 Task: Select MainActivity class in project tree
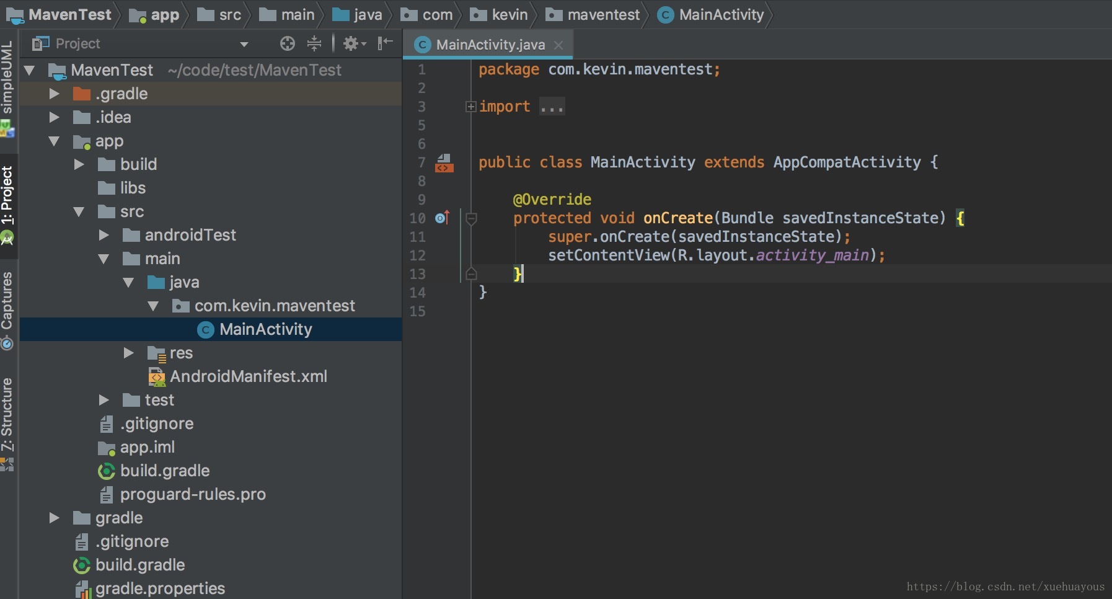point(265,329)
